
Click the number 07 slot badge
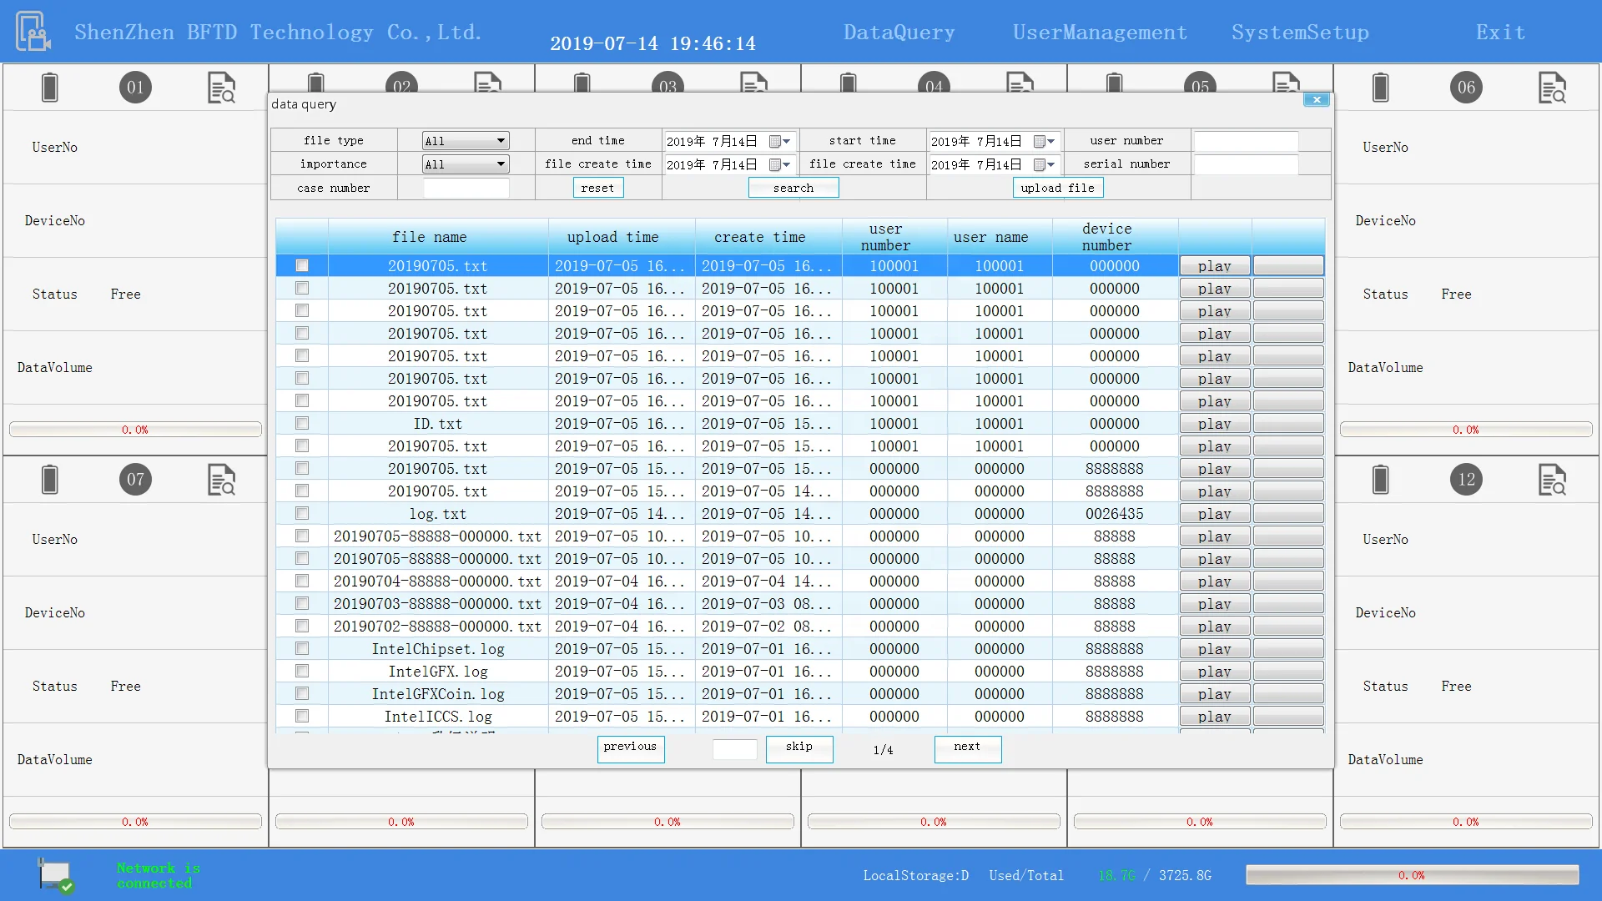click(135, 480)
